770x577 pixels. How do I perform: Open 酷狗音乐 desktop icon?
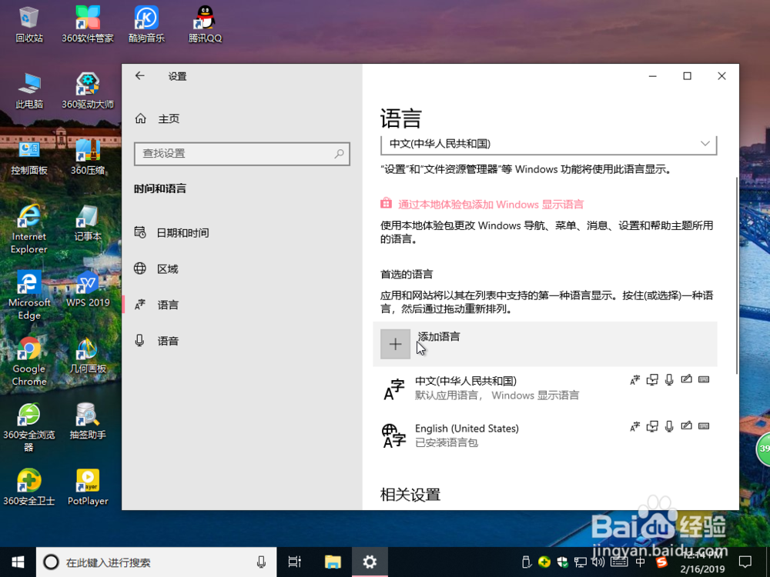146,24
